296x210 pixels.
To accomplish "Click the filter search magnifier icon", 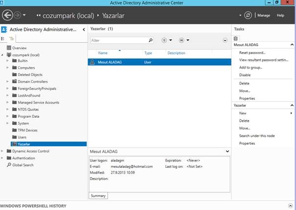I will pyautogui.click(x=151, y=40).
